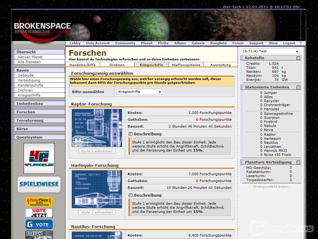The image size is (318, 239).
Task: Collapse the Planetare Verteidigung panel
Action: [298, 162]
